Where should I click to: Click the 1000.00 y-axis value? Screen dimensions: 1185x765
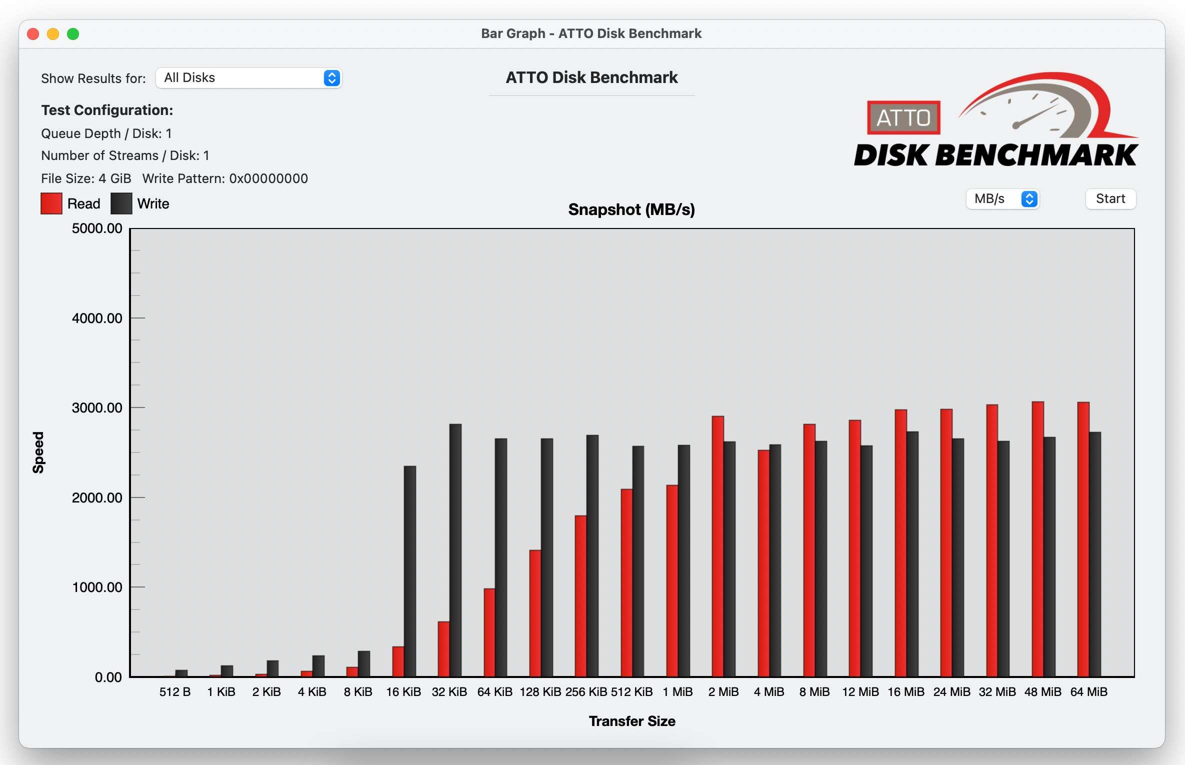97,587
